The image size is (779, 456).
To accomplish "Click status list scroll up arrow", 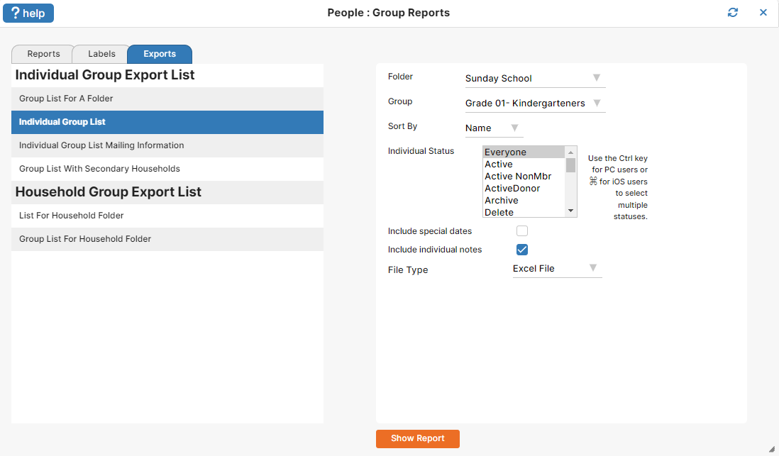I will 570,152.
